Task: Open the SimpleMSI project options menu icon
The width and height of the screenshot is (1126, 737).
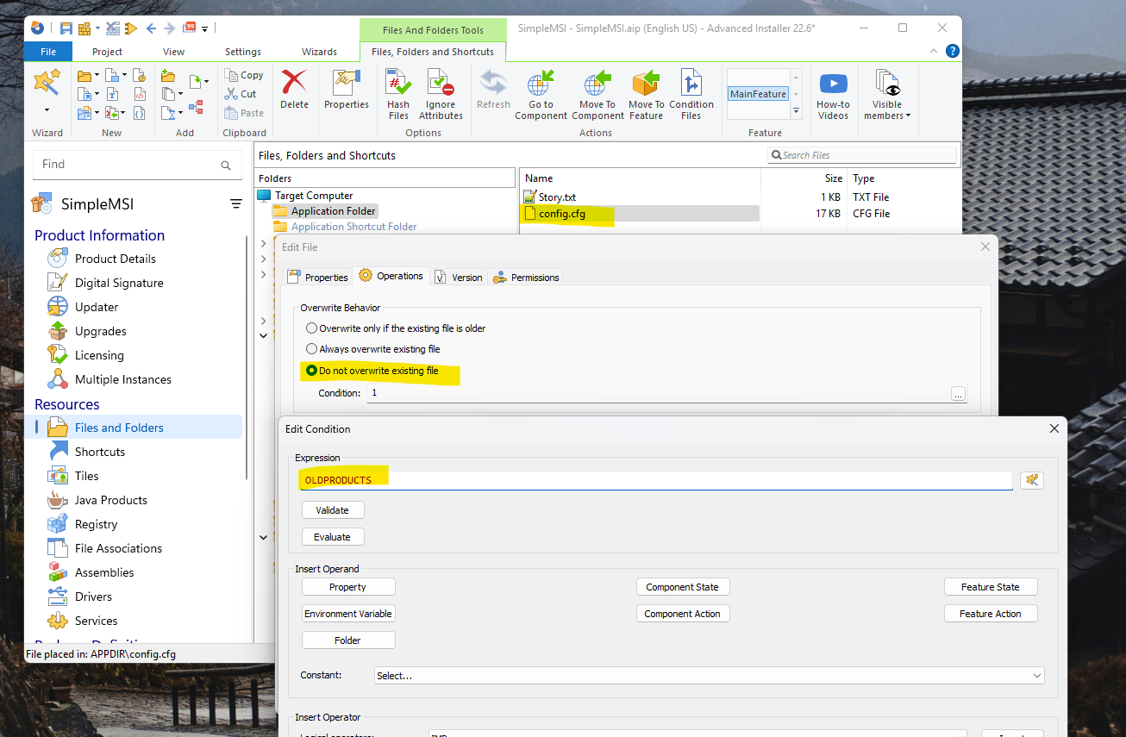Action: click(236, 204)
